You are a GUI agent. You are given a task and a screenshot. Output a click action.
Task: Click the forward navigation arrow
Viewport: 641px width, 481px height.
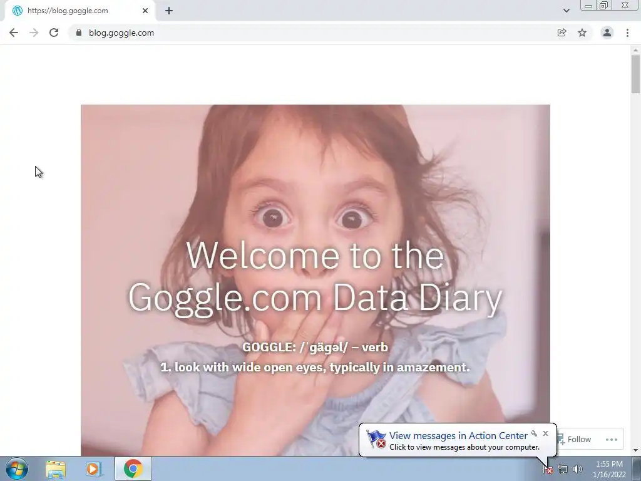click(x=34, y=33)
